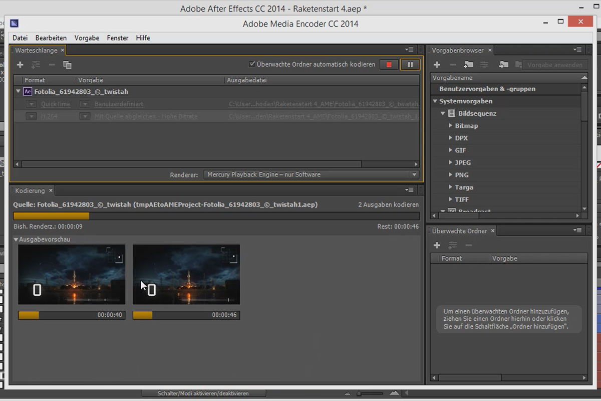The width and height of the screenshot is (601, 401).
Task: Expand the DPX preset folder
Action: pos(451,138)
